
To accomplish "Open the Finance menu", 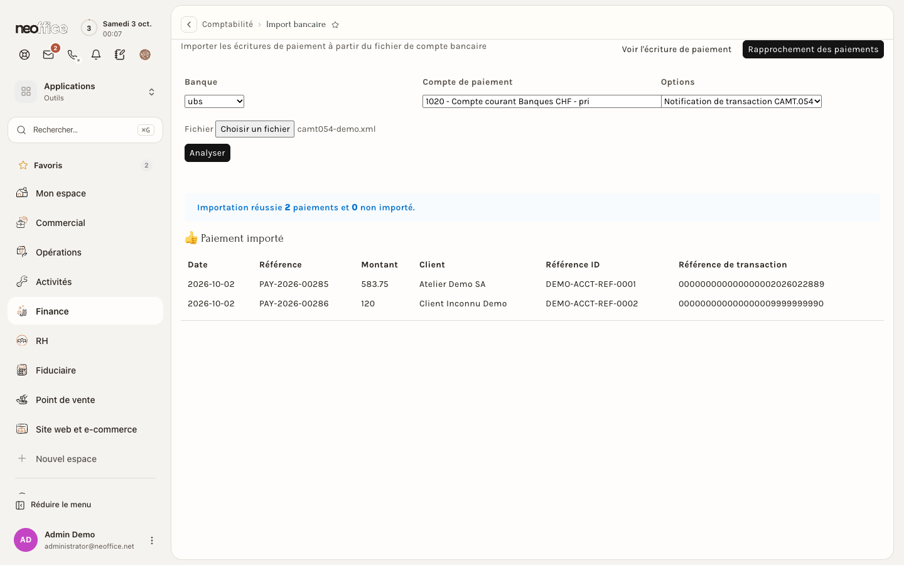I will (85, 311).
